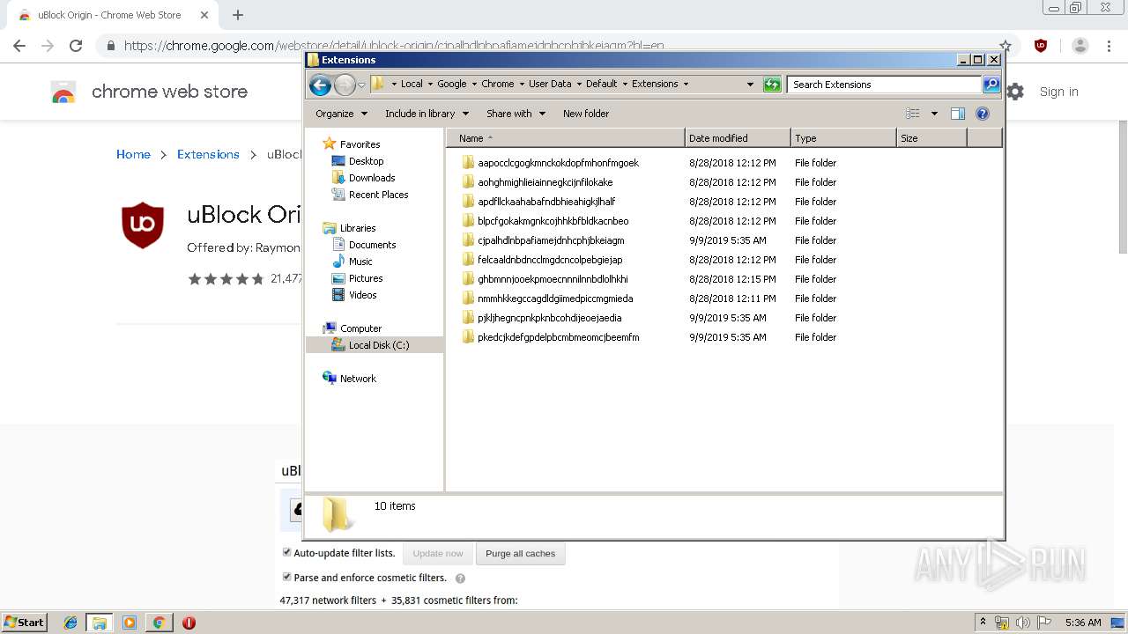Show the preview pane icon
Screen dimensions: 1128x634
click(x=958, y=114)
